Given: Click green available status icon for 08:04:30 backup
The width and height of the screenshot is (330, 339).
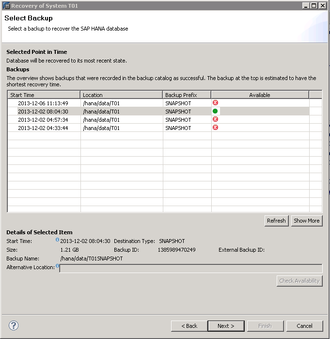Looking at the screenshot, I should [x=215, y=111].
